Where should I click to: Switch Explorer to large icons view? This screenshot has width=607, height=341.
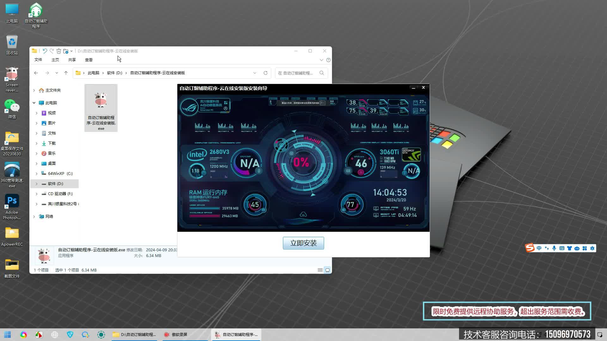click(328, 270)
